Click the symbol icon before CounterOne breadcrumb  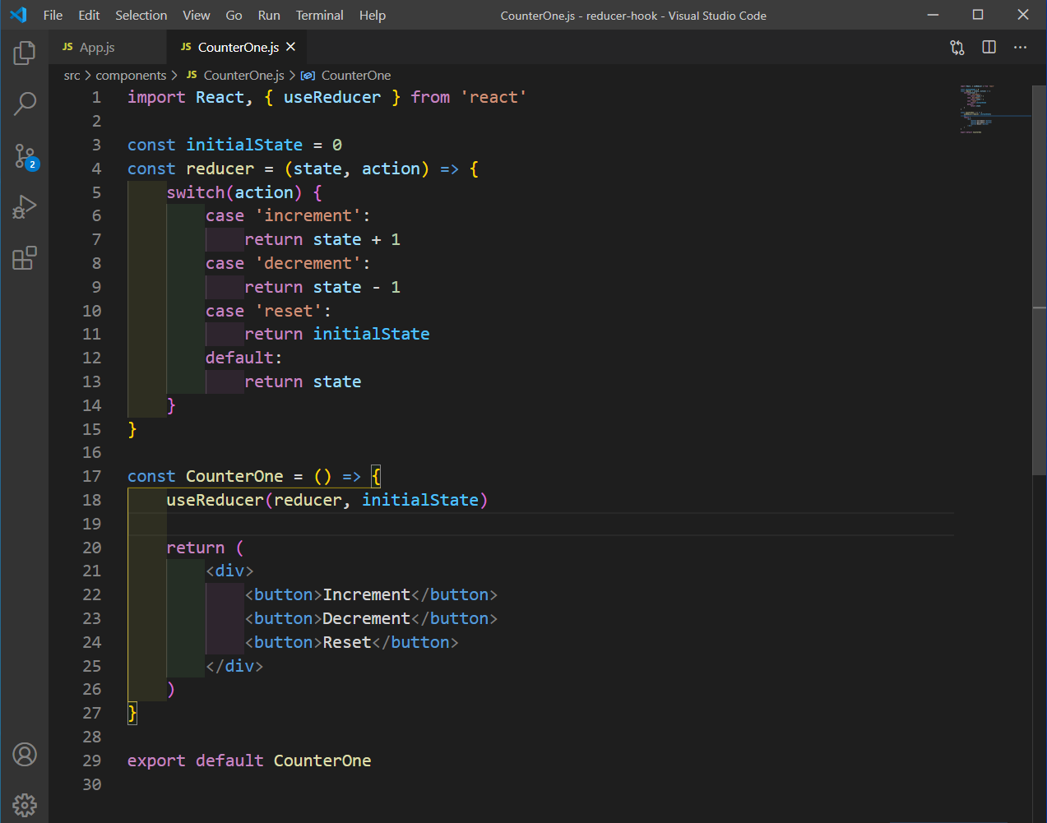pyautogui.click(x=308, y=76)
